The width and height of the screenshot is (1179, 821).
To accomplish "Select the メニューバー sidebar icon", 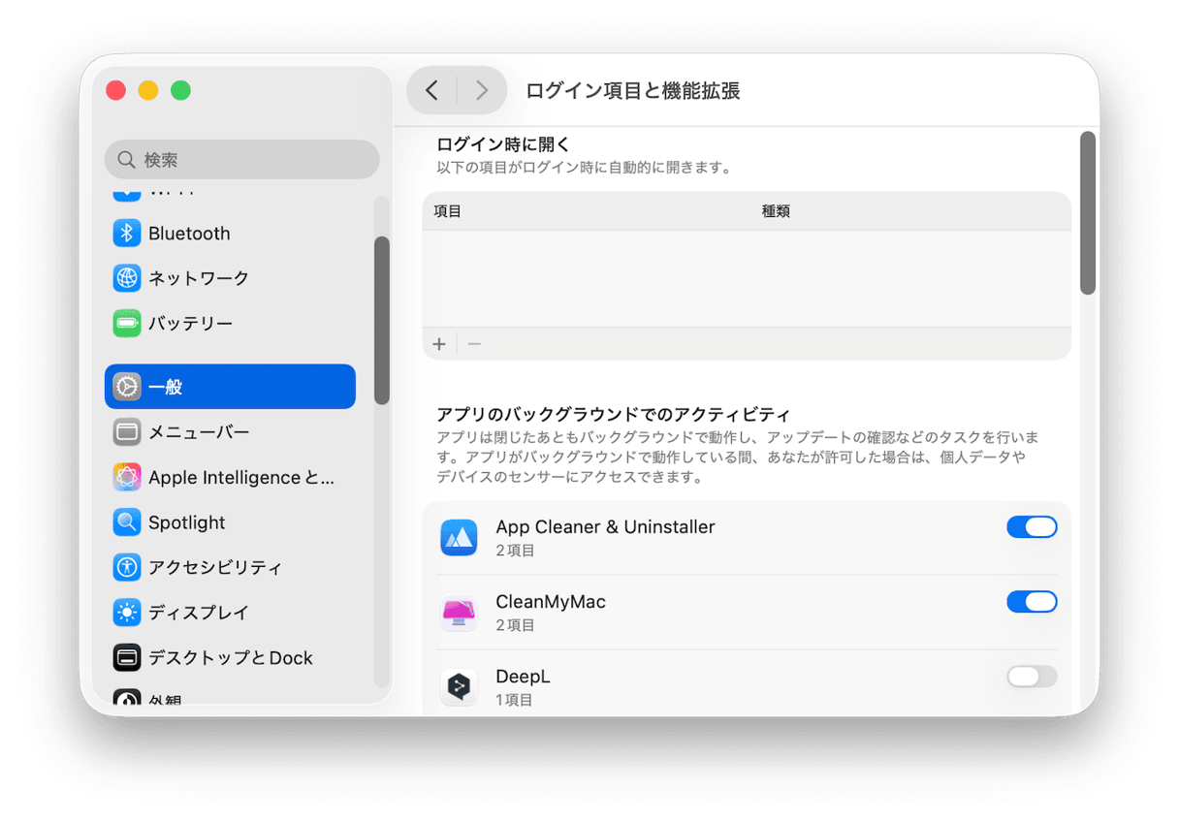I will click(x=127, y=432).
